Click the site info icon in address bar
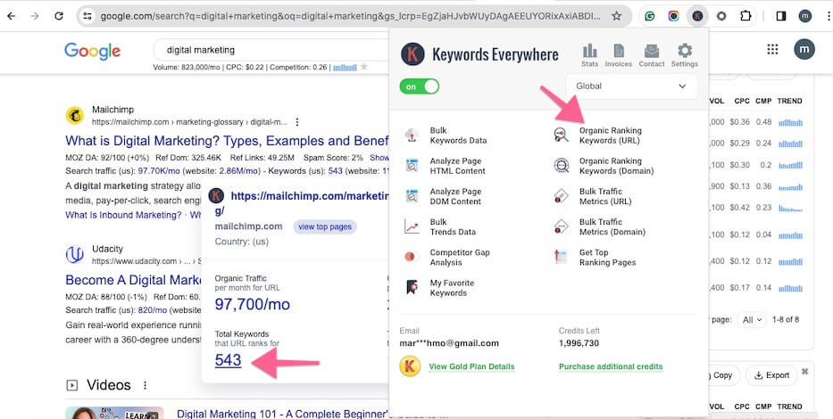Image resolution: width=833 pixels, height=419 pixels. click(87, 16)
